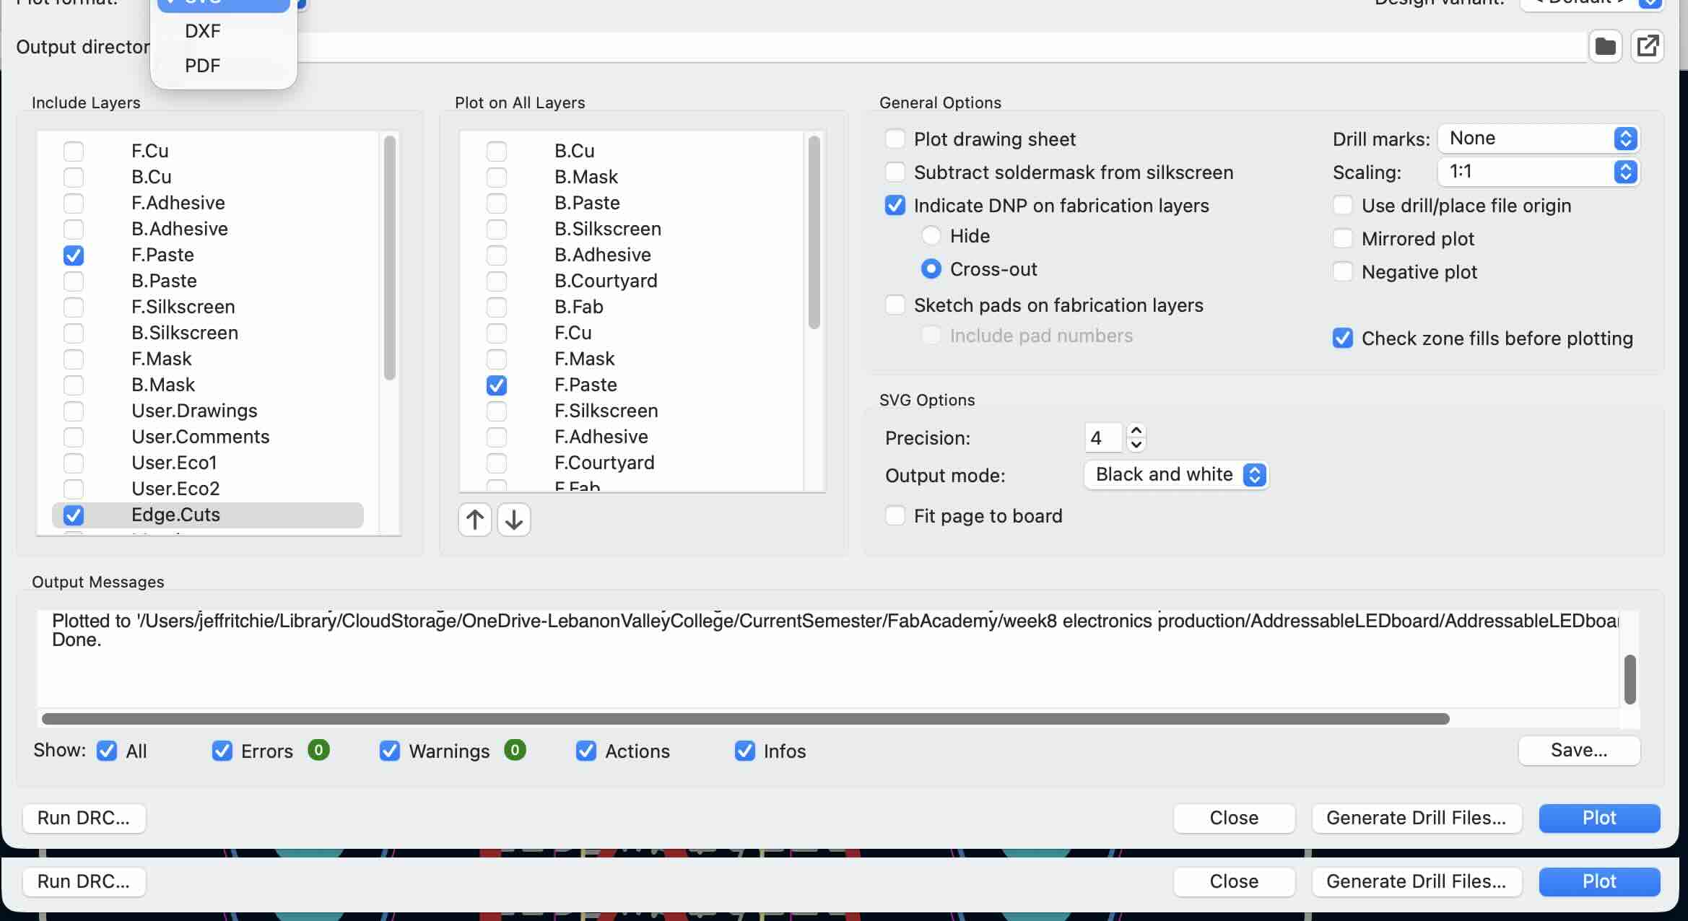
Task: Decrement the Precision stepper down arrow
Action: pyautogui.click(x=1136, y=445)
